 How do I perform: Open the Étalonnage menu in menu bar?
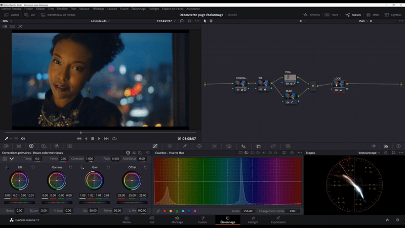pos(138,9)
